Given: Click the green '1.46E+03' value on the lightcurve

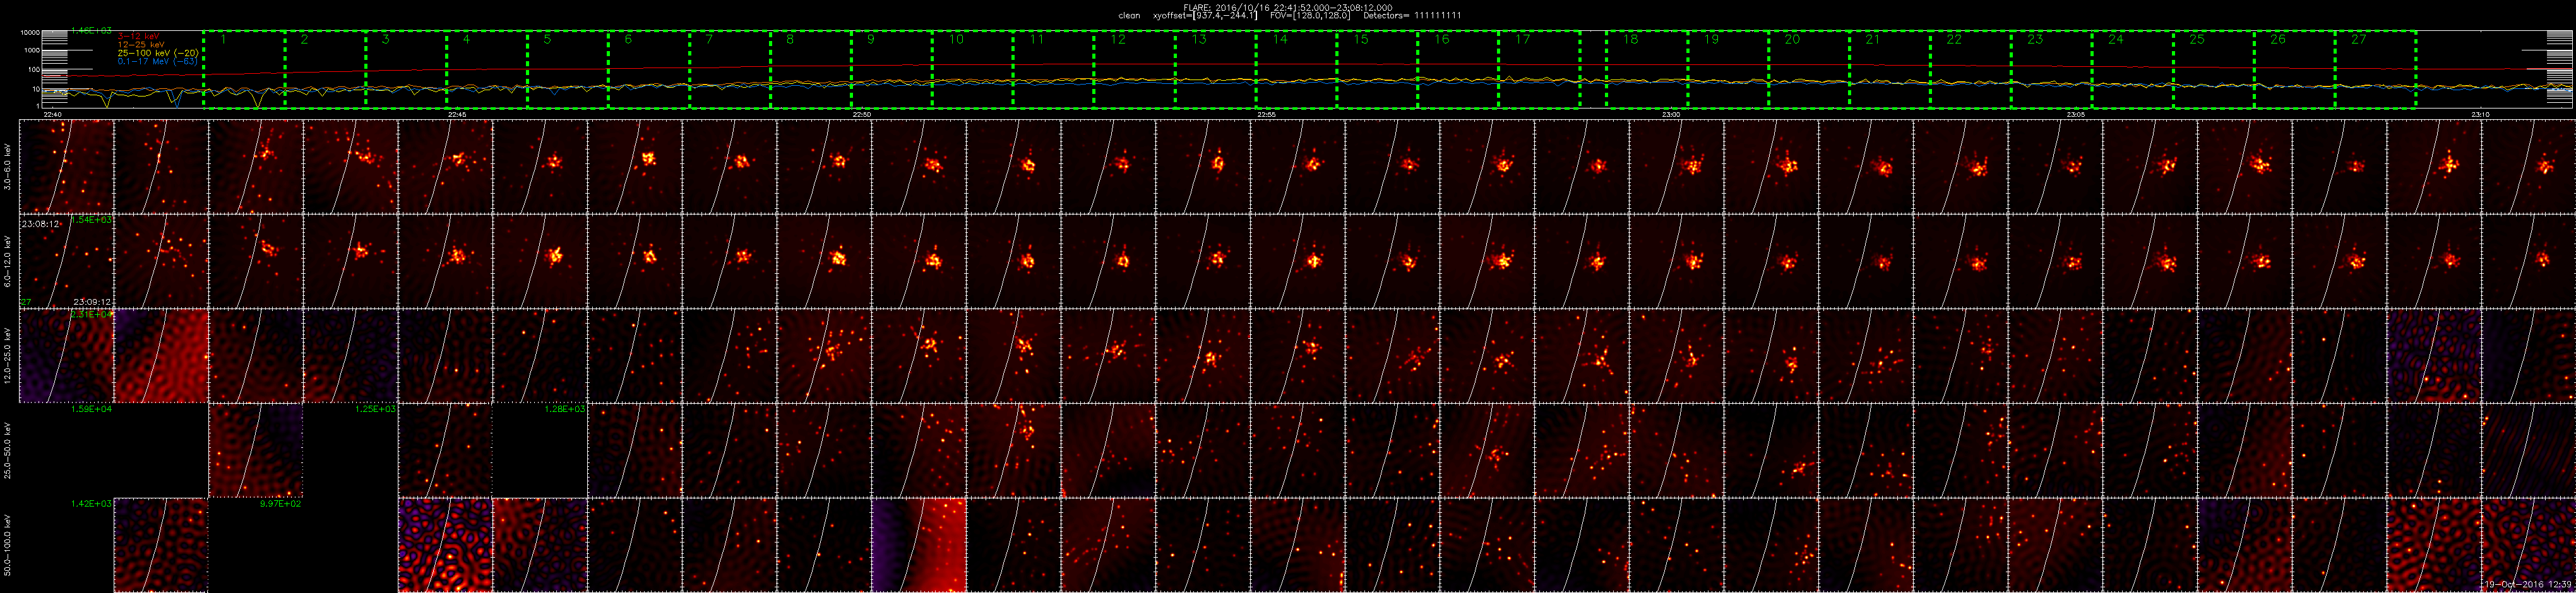Looking at the screenshot, I should 91,31.
